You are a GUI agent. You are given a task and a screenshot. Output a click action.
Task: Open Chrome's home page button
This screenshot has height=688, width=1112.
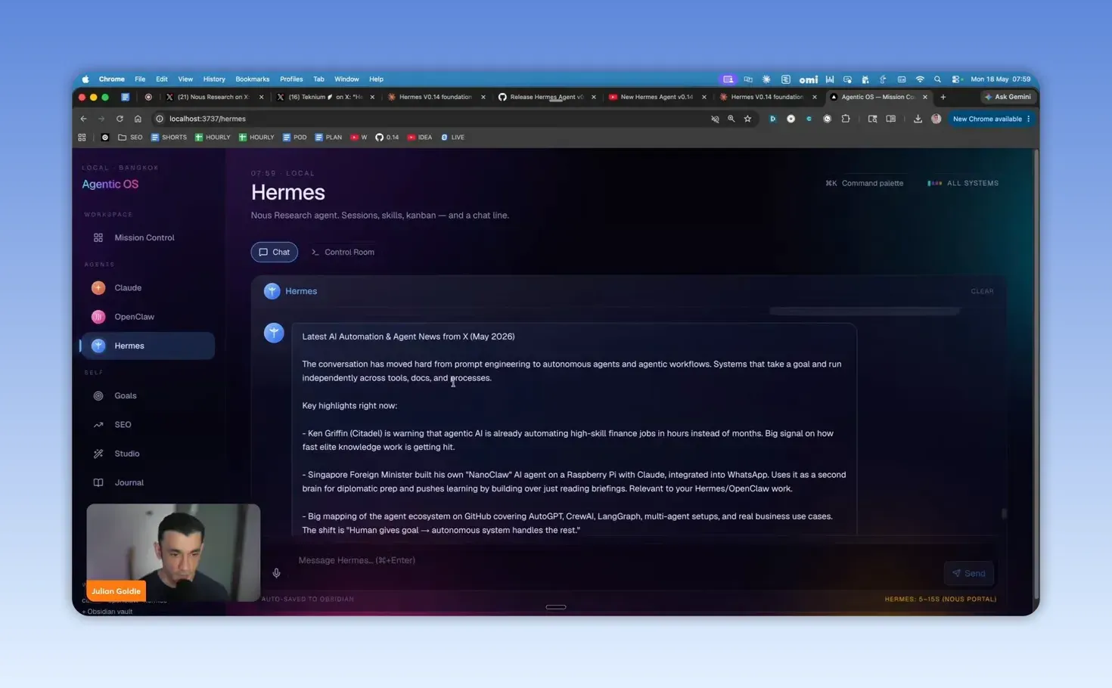pos(138,119)
